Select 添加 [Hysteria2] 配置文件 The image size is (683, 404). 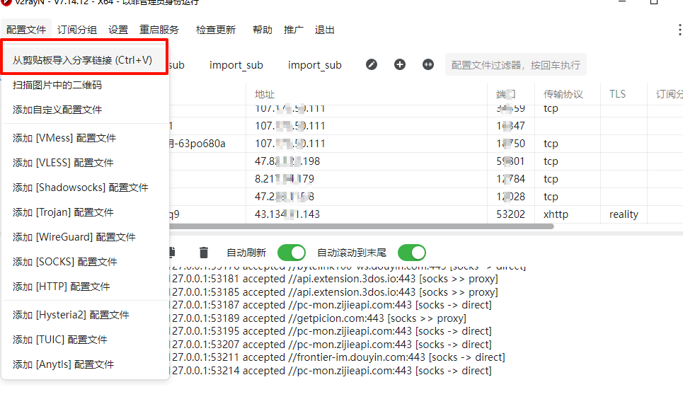(x=85, y=315)
